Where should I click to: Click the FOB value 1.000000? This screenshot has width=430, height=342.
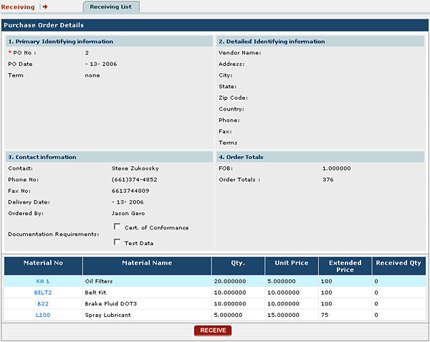click(x=337, y=168)
